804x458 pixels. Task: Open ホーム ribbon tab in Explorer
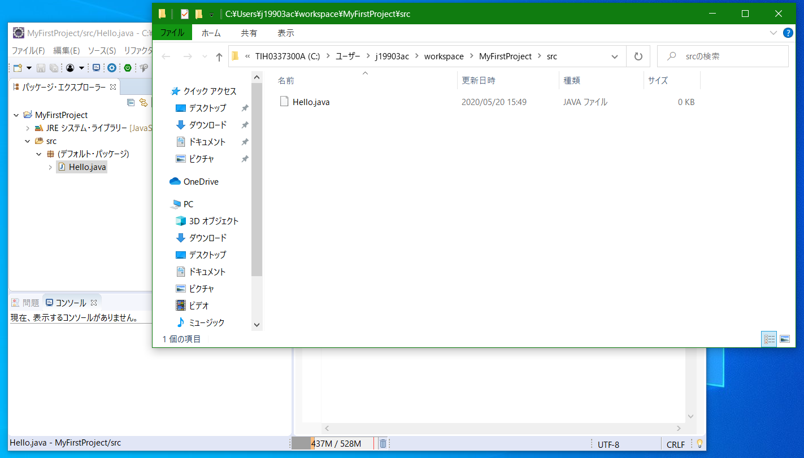coord(211,33)
